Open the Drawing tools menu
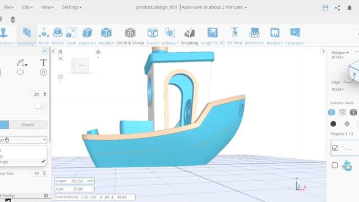 pos(27,36)
